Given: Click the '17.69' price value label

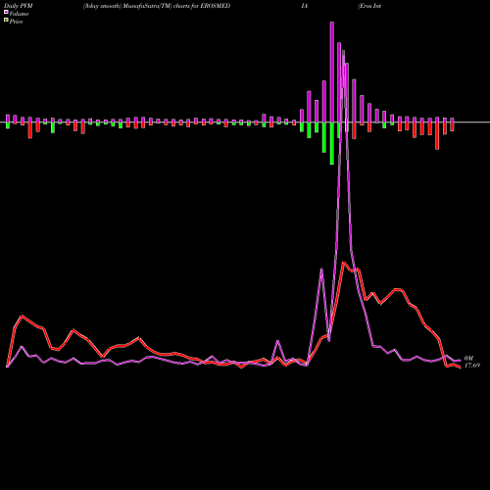Looking at the screenshot, I should tap(472, 366).
